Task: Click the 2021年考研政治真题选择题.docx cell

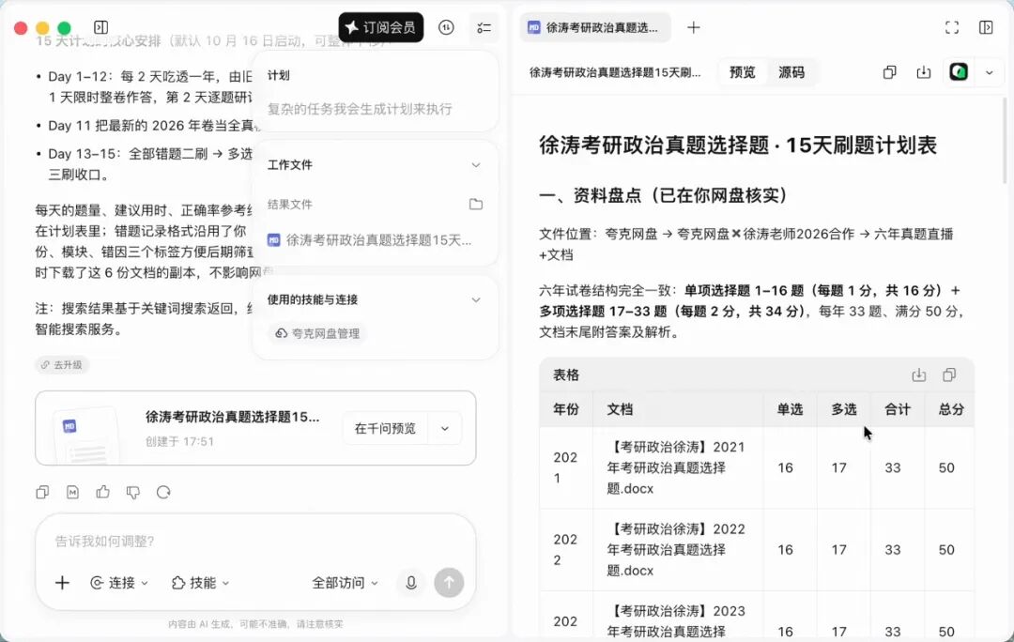Action: (676, 467)
